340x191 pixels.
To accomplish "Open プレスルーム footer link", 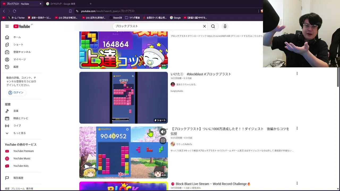I will tap(18, 189).
